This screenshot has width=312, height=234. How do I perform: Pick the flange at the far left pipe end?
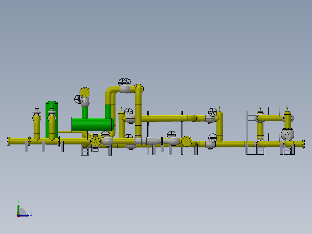coord(8,141)
